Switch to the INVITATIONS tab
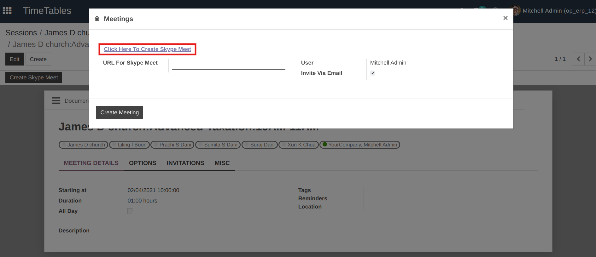The width and height of the screenshot is (596, 257). 185,163
